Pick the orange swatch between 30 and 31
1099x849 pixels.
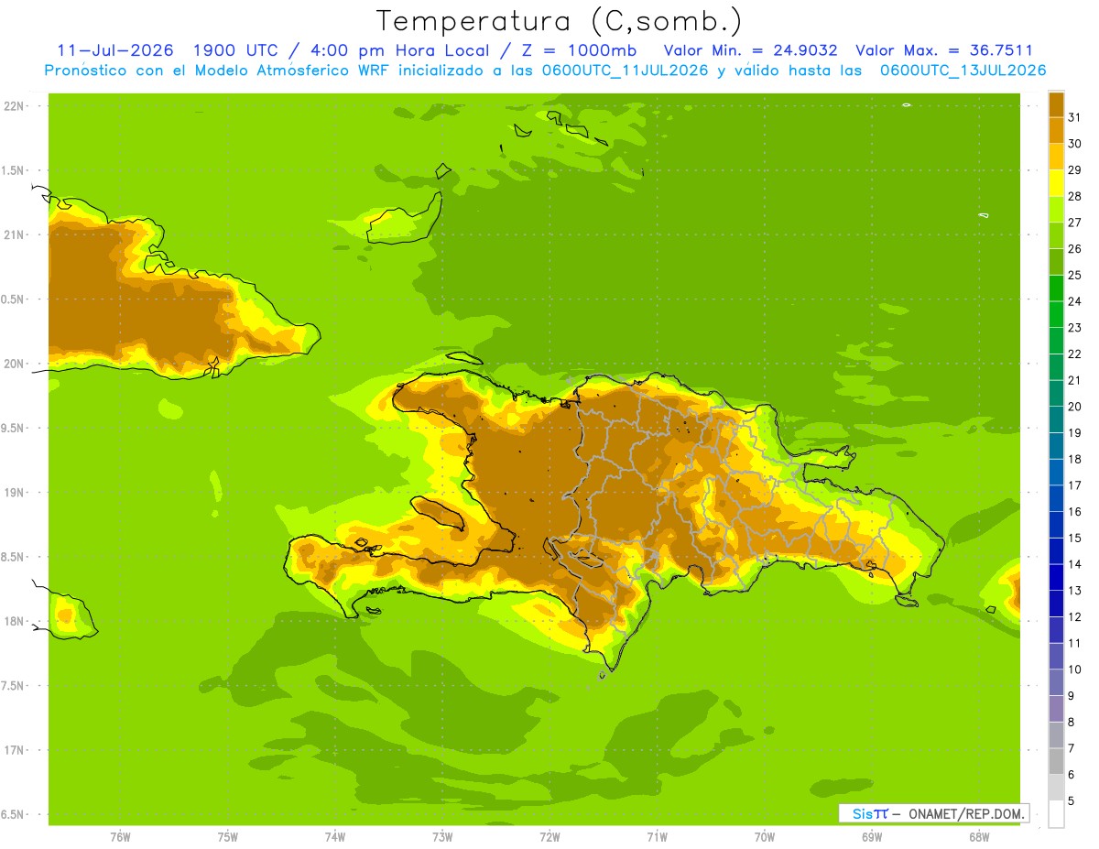pyautogui.click(x=1056, y=130)
